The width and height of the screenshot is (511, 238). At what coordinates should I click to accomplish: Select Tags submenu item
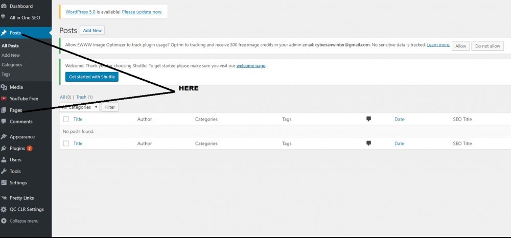6,74
